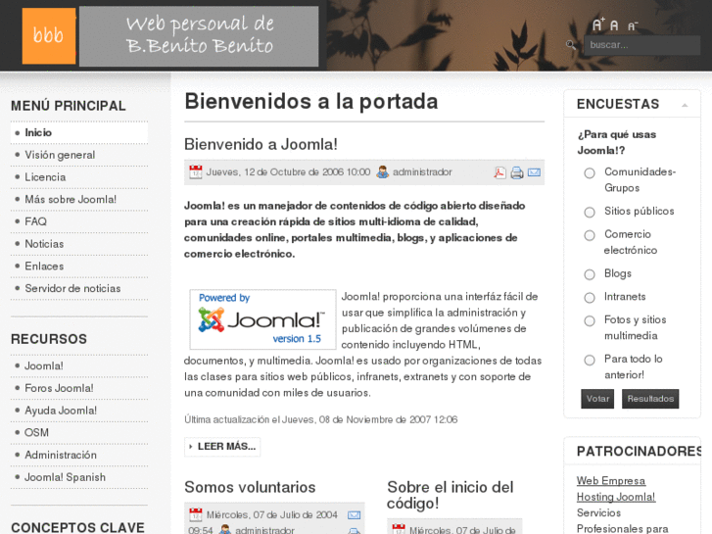Click the orange bbb logo
This screenshot has height=534, width=712.
tap(49, 35)
